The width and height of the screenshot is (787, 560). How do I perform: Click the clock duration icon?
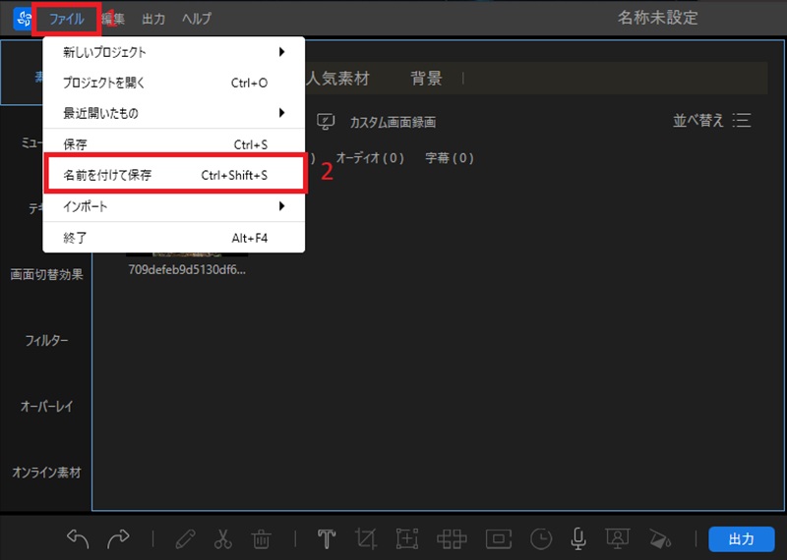pos(541,539)
